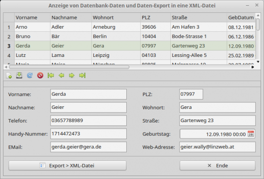The height and width of the screenshot is (179, 264).
Task: Jump to the first record
Action: 51,76
